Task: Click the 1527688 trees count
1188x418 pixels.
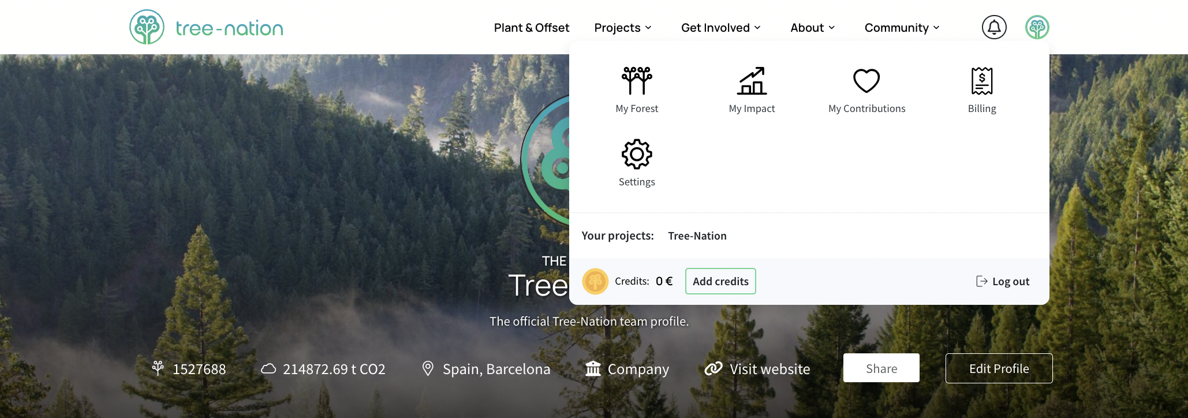Action: [x=199, y=369]
